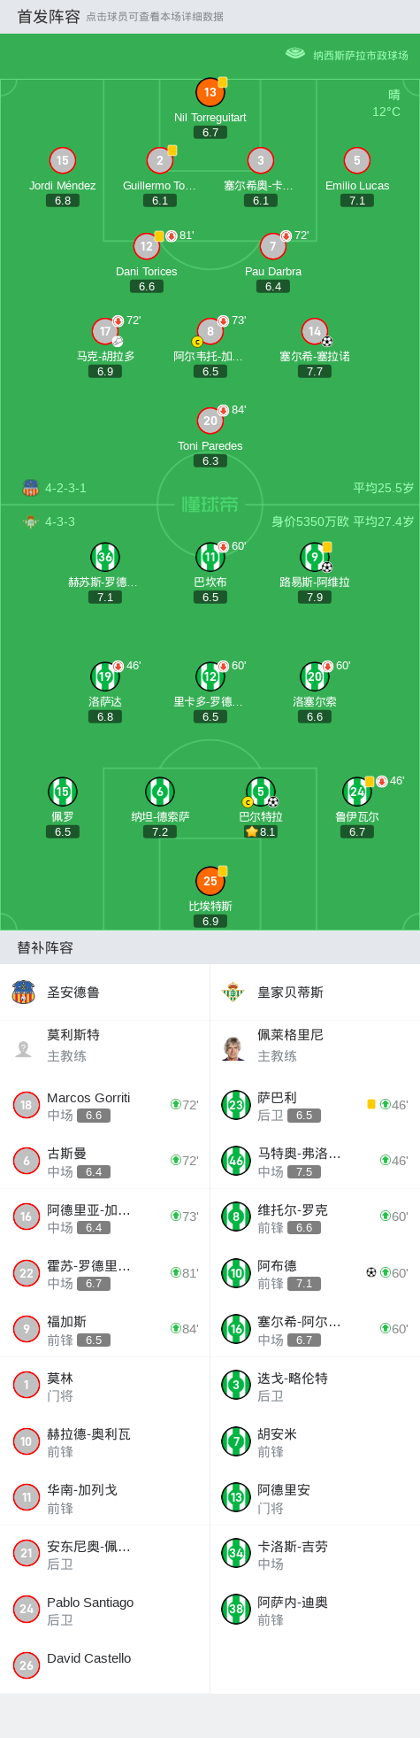Select 路易斯-阿维拉 number 9 striped jersey
Viewport: 420px width, 1738px height.
(315, 557)
